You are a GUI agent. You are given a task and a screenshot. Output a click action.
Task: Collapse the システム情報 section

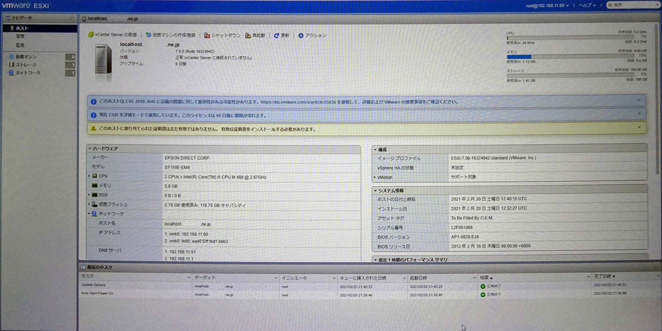coord(375,191)
